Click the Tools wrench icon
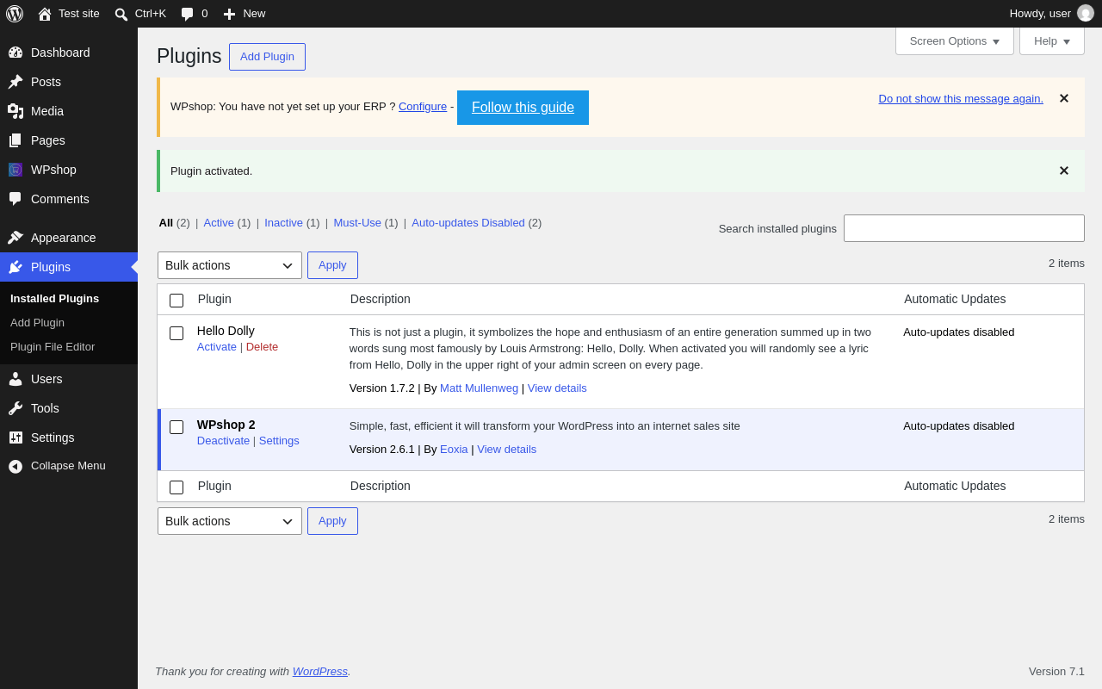1102x689 pixels. point(15,408)
